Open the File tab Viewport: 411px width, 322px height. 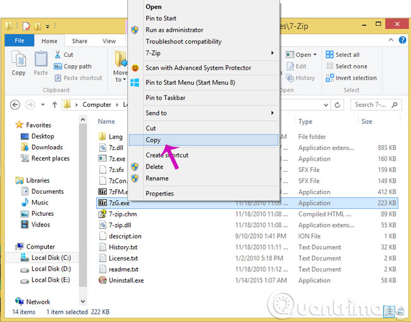[x=20, y=40]
